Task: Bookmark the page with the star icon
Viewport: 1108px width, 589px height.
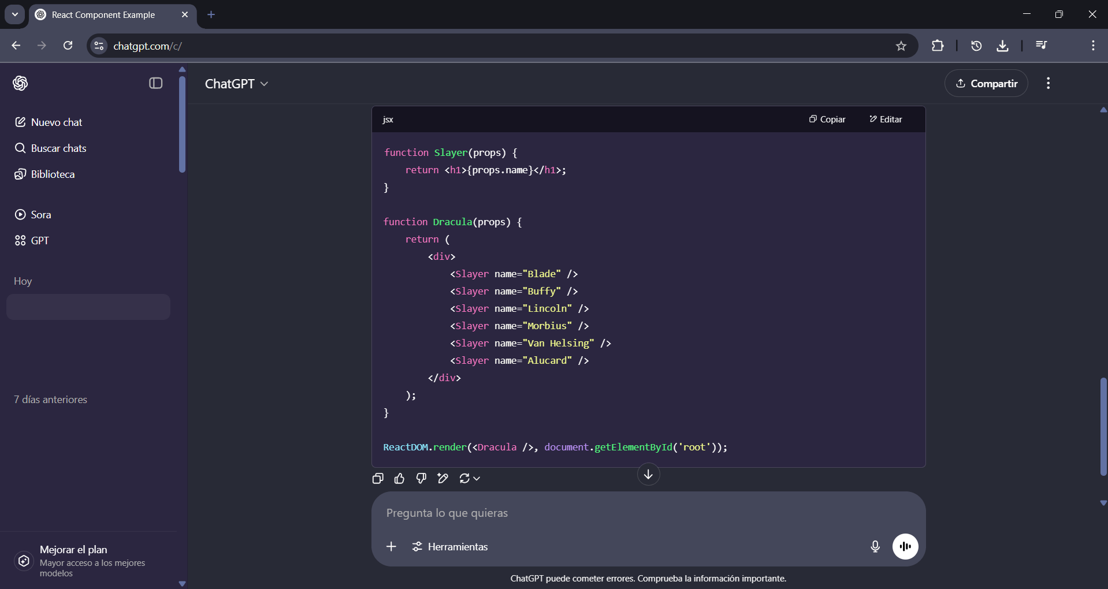Action: tap(901, 46)
